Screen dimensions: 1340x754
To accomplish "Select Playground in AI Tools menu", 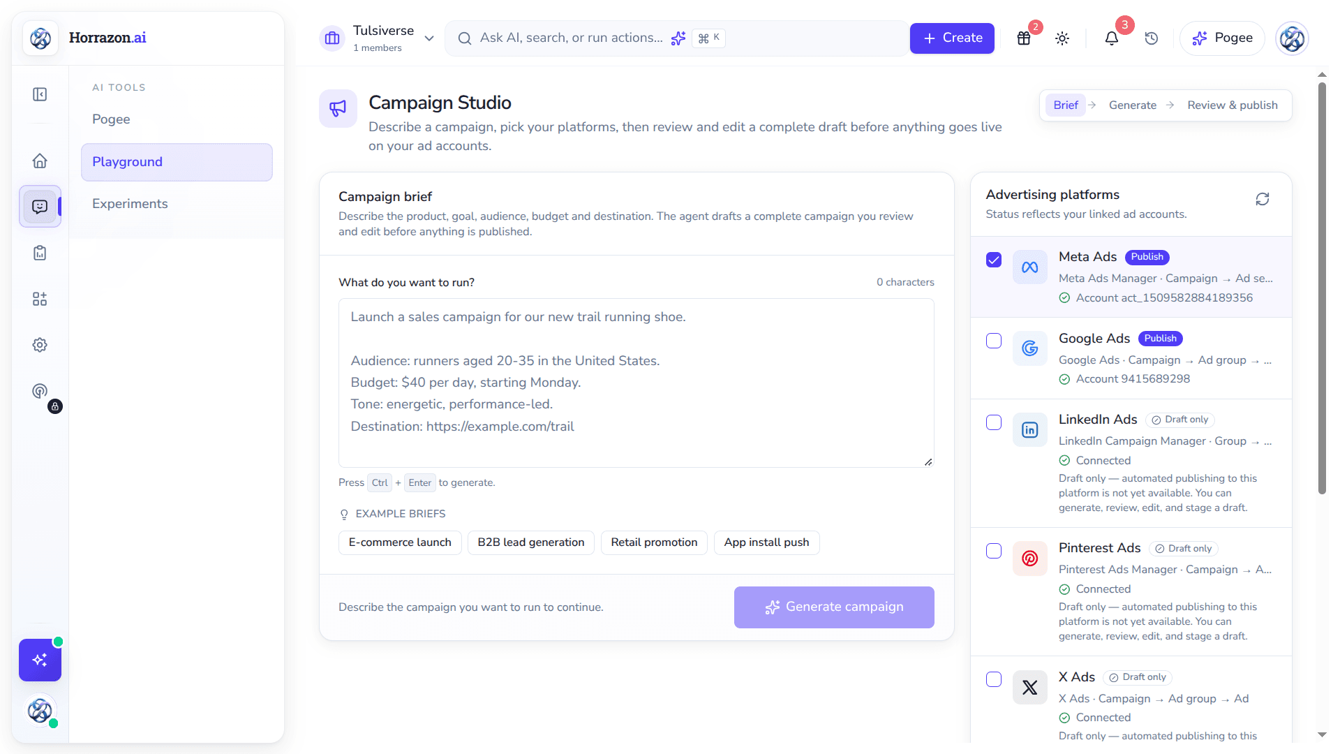I will [x=177, y=162].
